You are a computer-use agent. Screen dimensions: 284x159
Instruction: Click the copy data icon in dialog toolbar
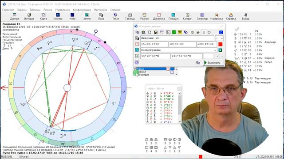(x=137, y=32)
